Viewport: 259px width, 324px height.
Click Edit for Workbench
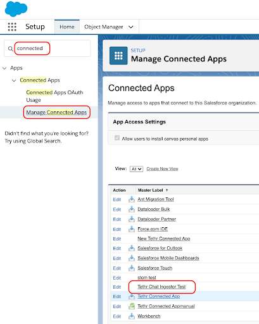[117, 316]
